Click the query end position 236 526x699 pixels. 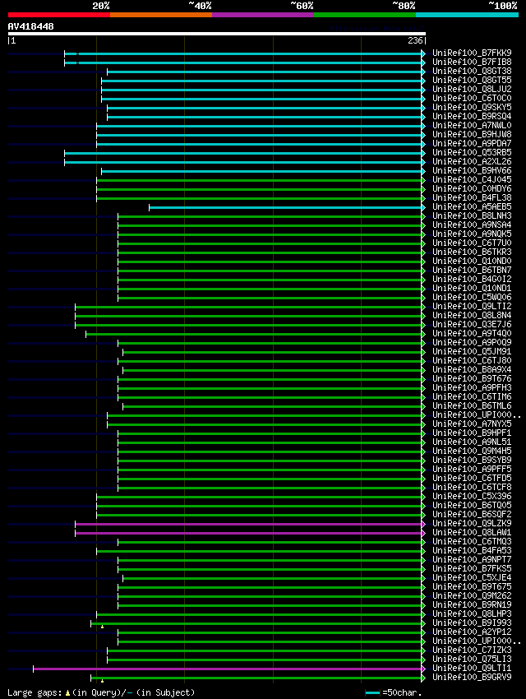pyautogui.click(x=415, y=40)
